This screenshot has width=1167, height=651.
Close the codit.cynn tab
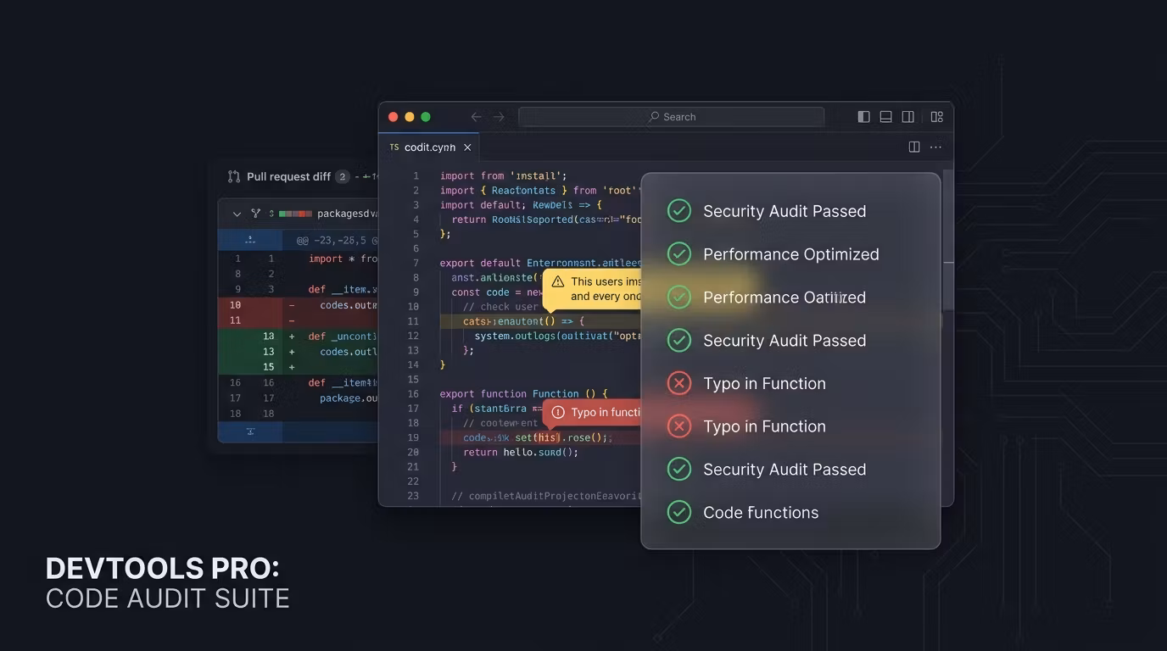click(x=467, y=147)
